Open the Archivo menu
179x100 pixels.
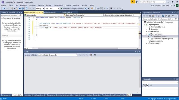pyautogui.click(x=4, y=5)
